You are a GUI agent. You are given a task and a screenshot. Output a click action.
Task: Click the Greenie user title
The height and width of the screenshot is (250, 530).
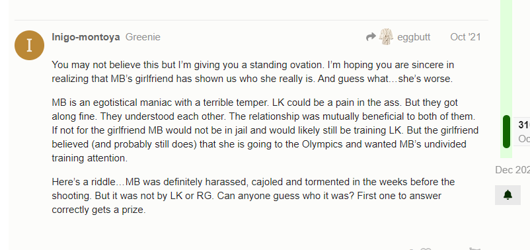click(143, 37)
